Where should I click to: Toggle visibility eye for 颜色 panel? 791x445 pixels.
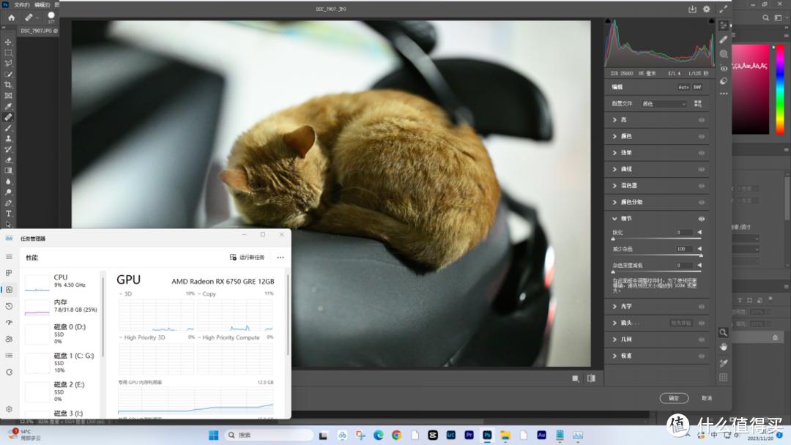tap(701, 137)
